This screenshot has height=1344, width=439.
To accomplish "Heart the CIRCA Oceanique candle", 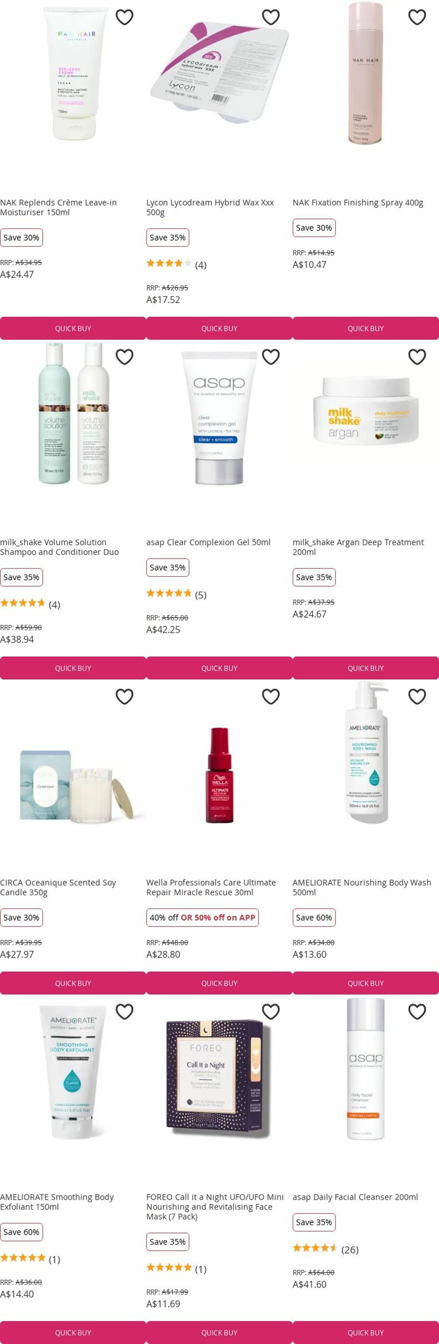I will click(124, 697).
